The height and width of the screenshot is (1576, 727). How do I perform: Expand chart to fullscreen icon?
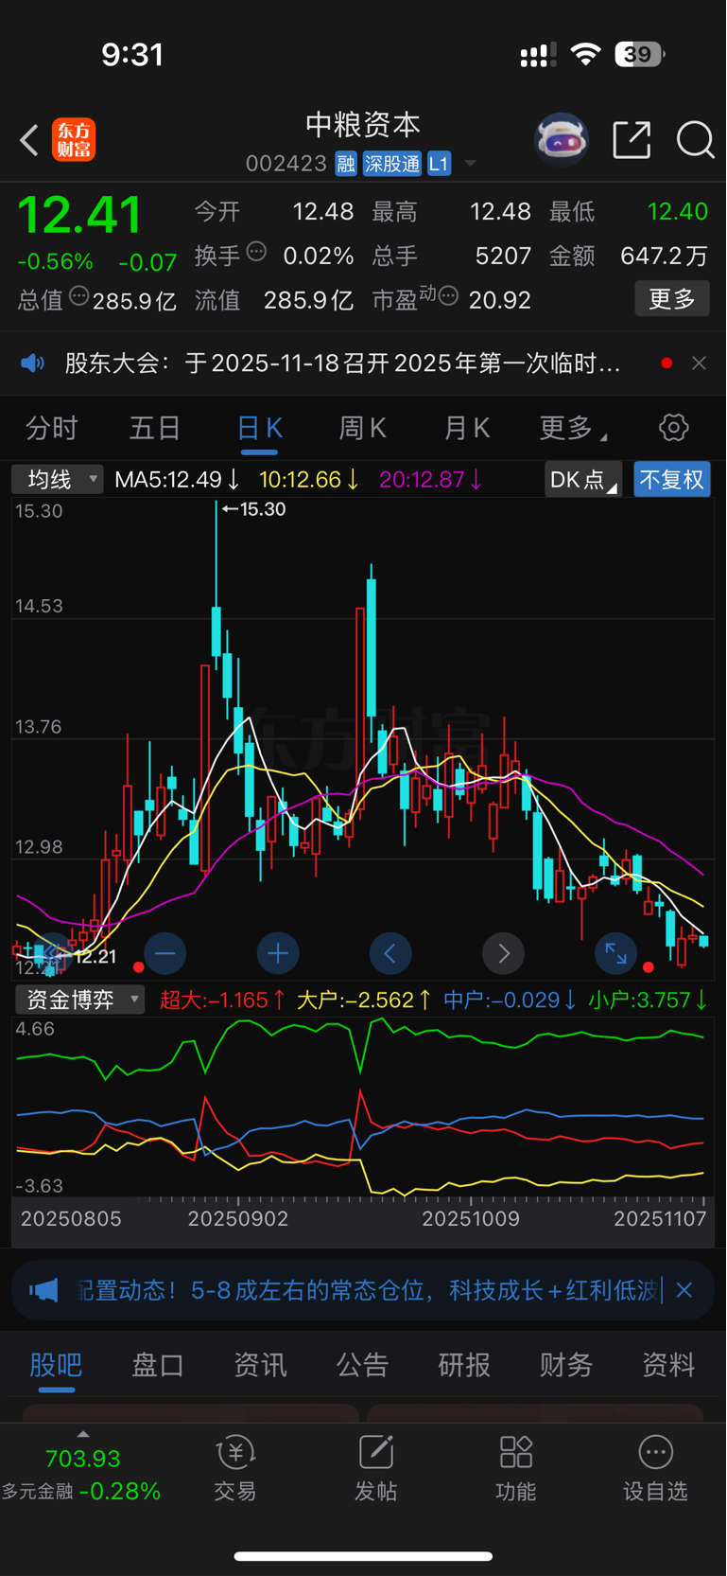point(615,953)
